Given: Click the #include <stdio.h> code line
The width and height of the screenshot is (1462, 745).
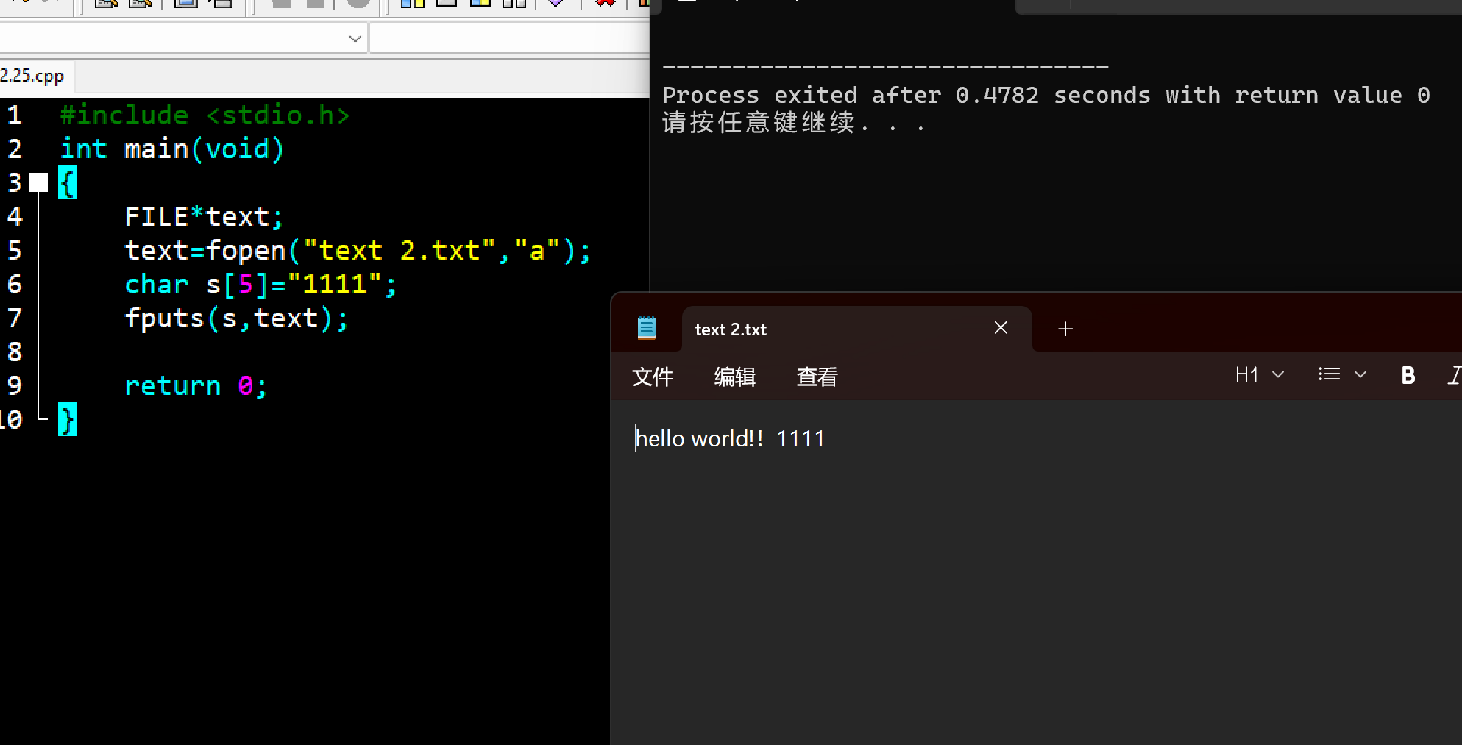Looking at the screenshot, I should tap(205, 115).
